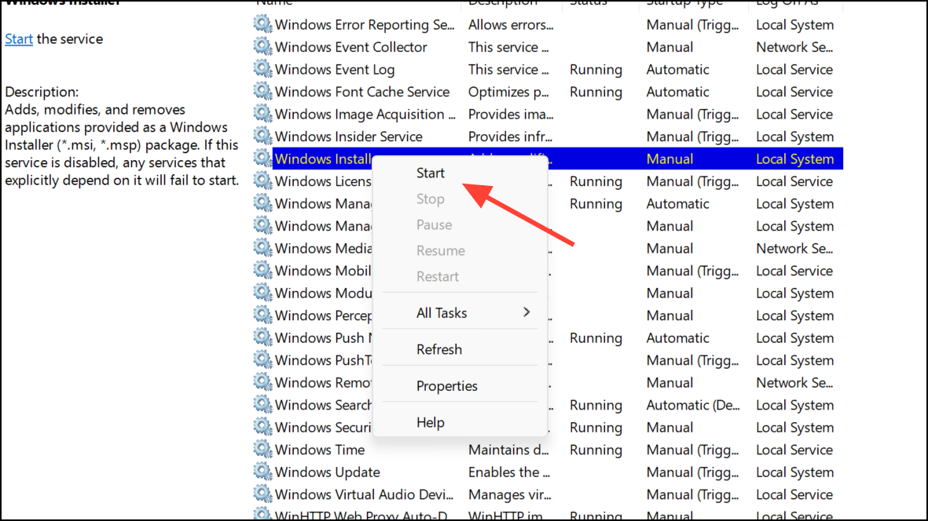Click 'Optimizes p...' description of Font Cache Service
The image size is (928, 521).
pos(508,92)
